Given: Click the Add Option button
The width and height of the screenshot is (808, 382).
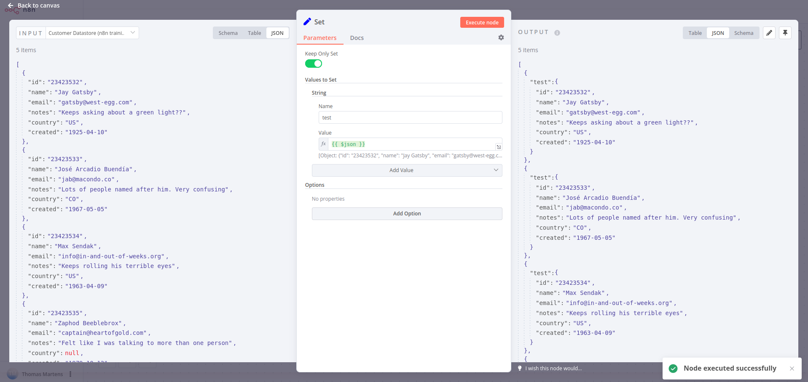Looking at the screenshot, I should click(407, 214).
